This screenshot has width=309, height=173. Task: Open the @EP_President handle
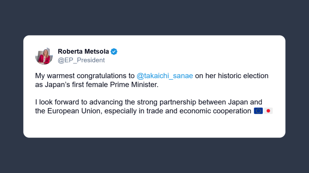click(x=81, y=60)
